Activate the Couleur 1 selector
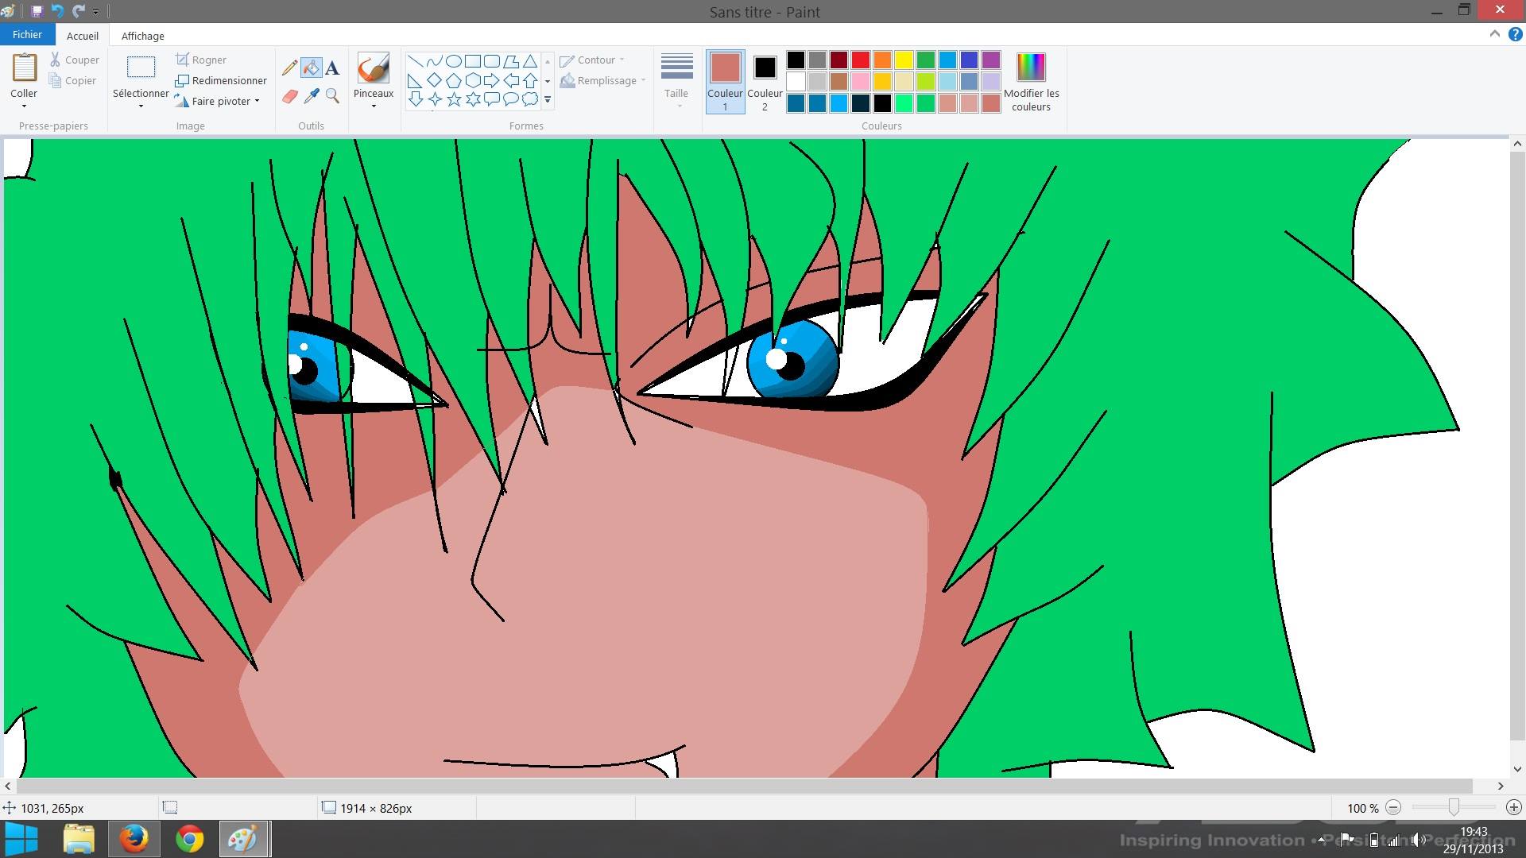The height and width of the screenshot is (858, 1526). click(x=725, y=81)
